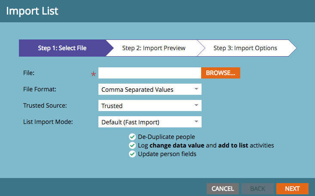
Task: Click the 'File:' label
Action: tap(29, 73)
